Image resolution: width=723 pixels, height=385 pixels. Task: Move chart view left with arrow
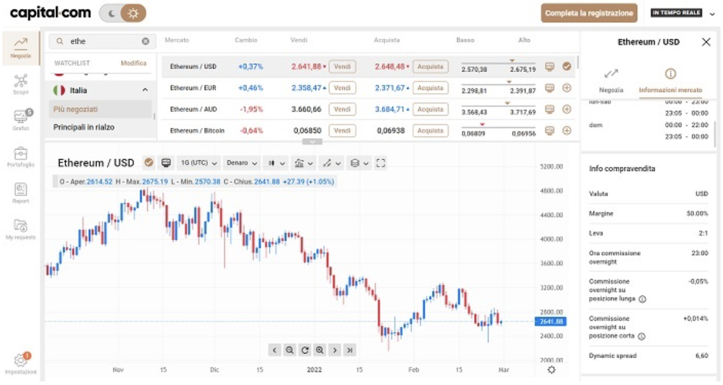point(274,350)
